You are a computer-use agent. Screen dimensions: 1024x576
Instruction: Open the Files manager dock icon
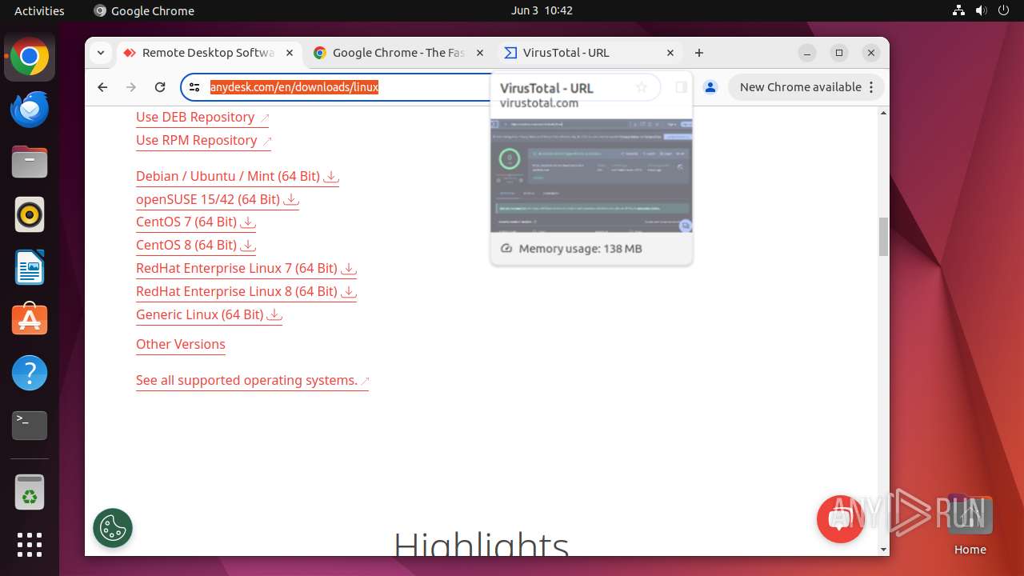pyautogui.click(x=30, y=162)
